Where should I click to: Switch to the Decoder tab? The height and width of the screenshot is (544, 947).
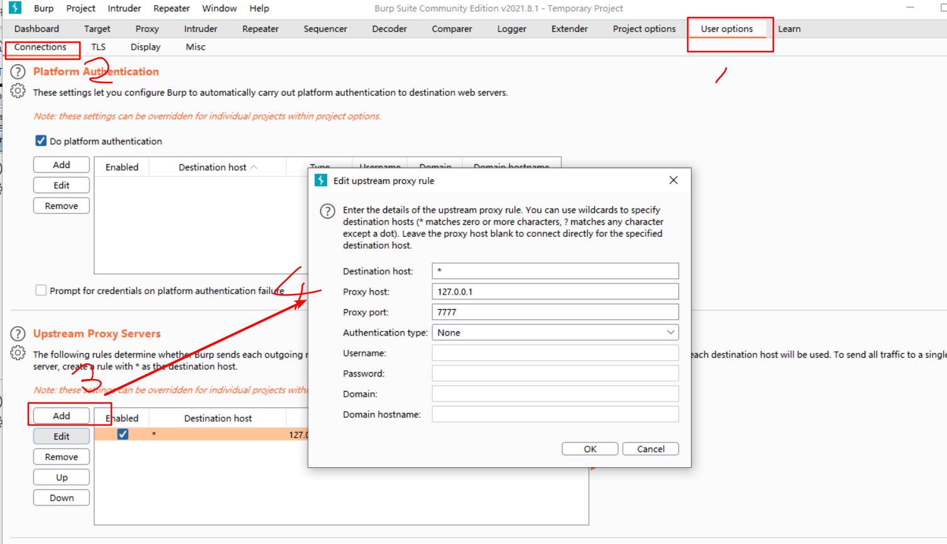pos(389,29)
